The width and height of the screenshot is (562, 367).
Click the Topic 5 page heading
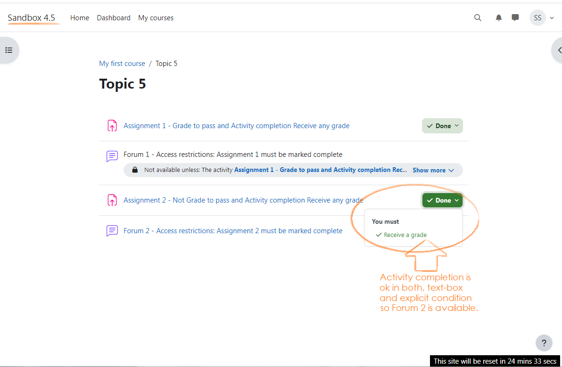pyautogui.click(x=123, y=84)
